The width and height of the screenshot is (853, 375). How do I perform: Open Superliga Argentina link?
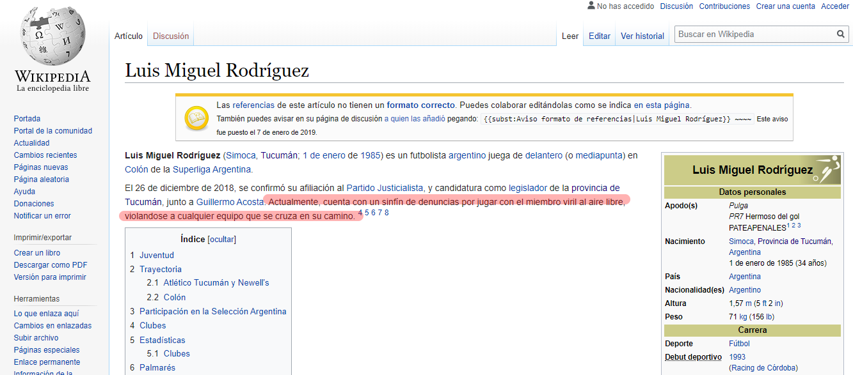tap(212, 169)
